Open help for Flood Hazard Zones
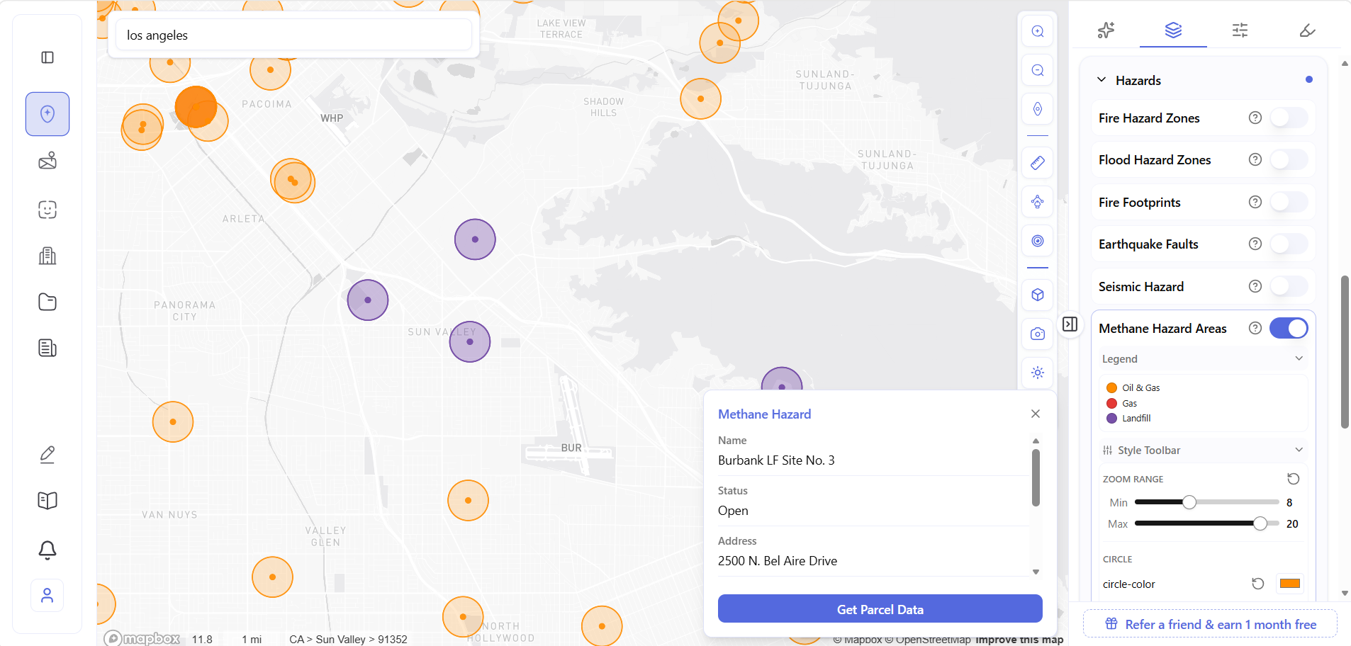Screen dimensions: 1351x646 tap(1255, 159)
